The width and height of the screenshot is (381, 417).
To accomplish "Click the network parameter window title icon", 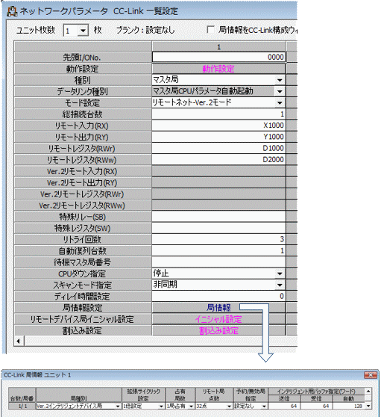I will pyautogui.click(x=12, y=11).
